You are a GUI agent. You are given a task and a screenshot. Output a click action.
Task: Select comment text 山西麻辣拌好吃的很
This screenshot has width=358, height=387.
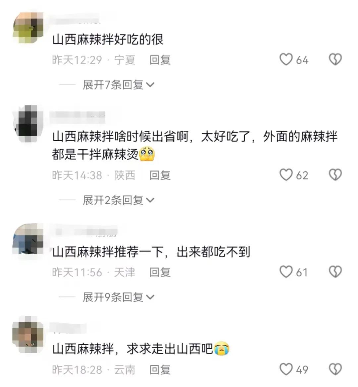coord(108,39)
